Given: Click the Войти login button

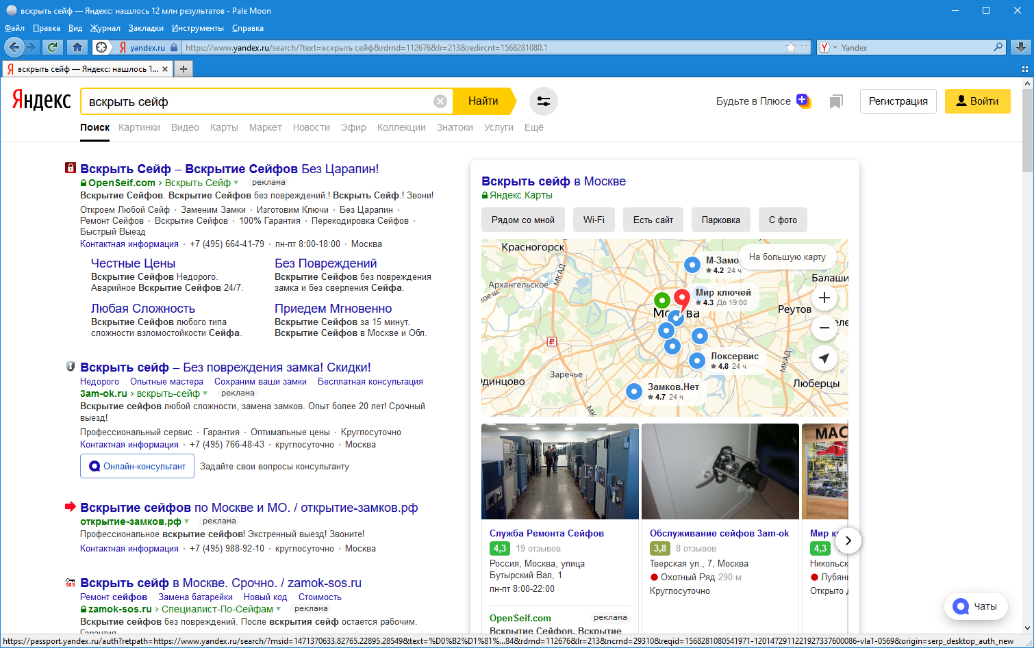Looking at the screenshot, I should (x=977, y=101).
